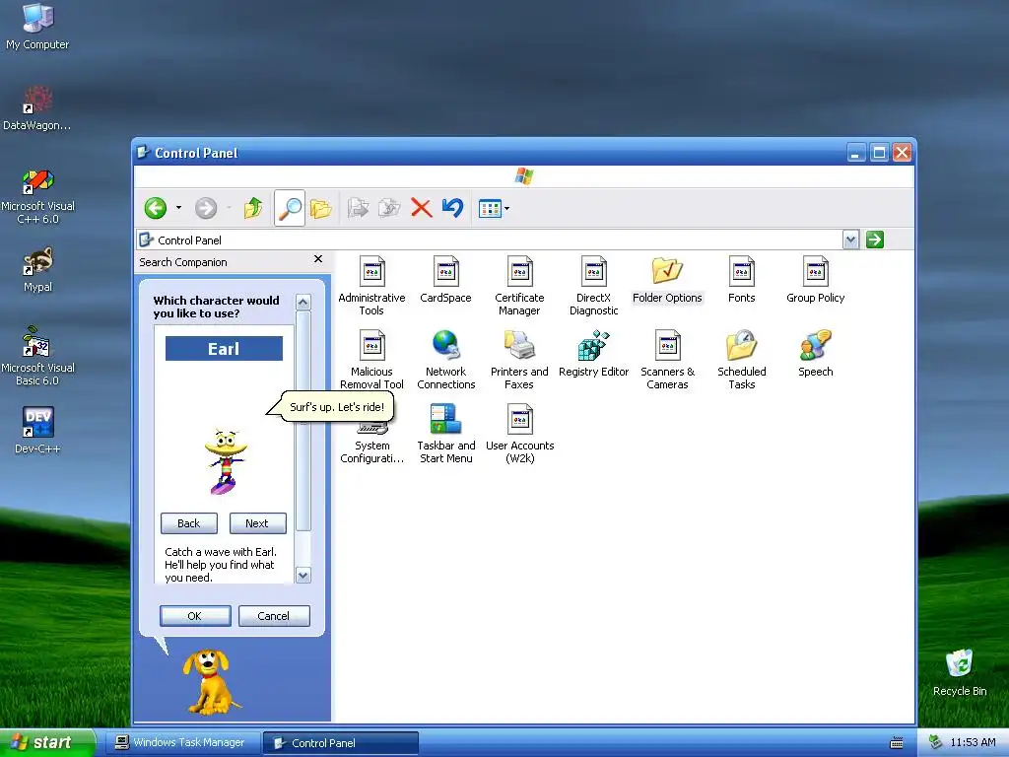Screen dimensions: 1009x757
Task: Select My Computer desktop icon
Action: click(x=37, y=27)
